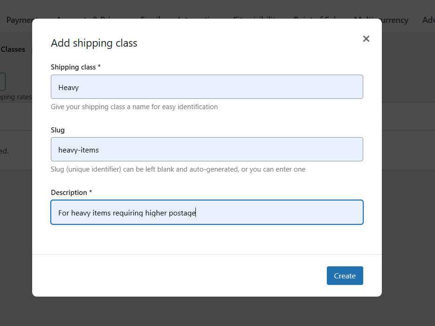The height and width of the screenshot is (326, 435).
Task: Click the 'Description *' label
Action: coord(71,193)
